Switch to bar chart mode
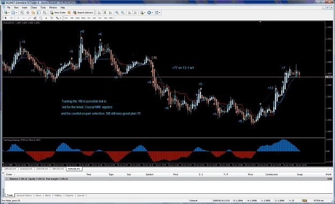This screenshot has height=204, width=335. click(99, 13)
